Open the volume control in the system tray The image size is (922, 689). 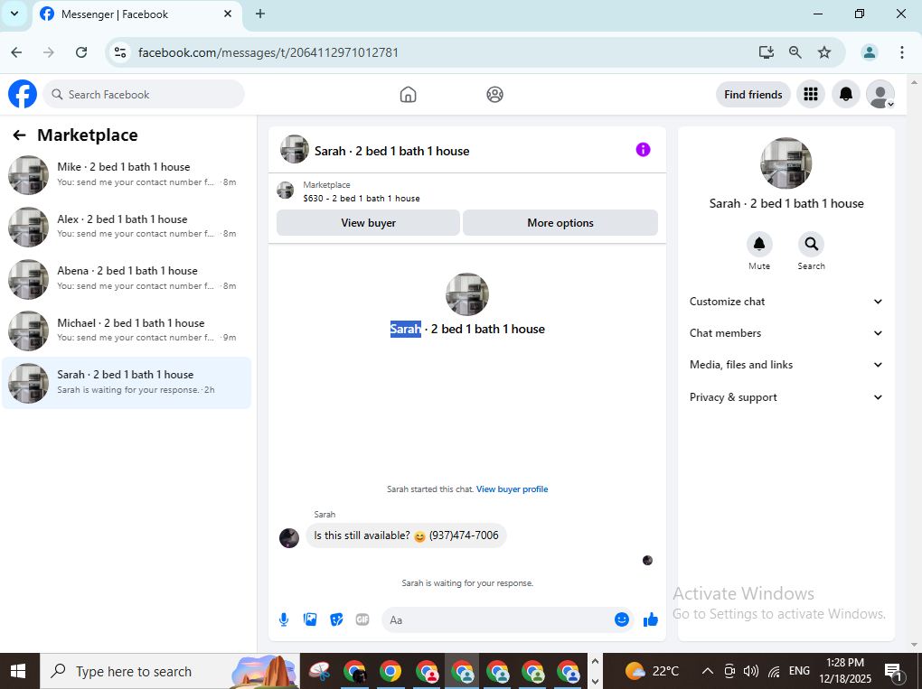(x=751, y=671)
